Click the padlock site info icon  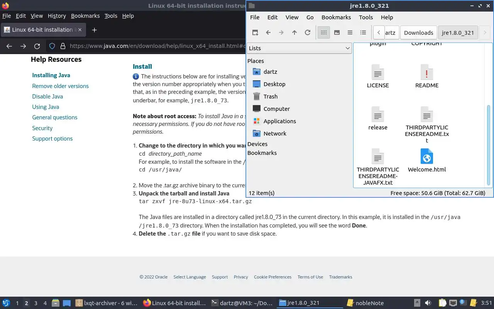pos(63,46)
